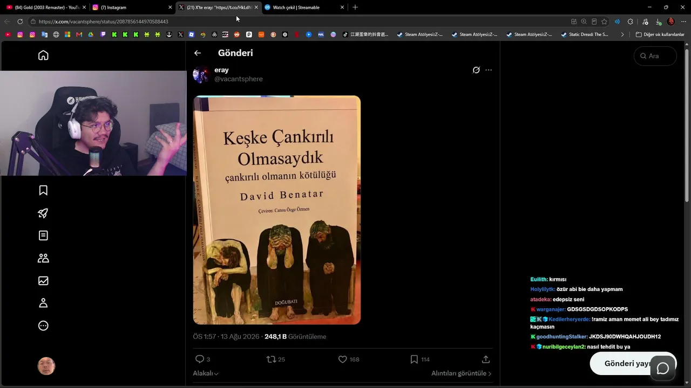Click the Grok icon on eray's post
The width and height of the screenshot is (691, 388).
pyautogui.click(x=476, y=70)
